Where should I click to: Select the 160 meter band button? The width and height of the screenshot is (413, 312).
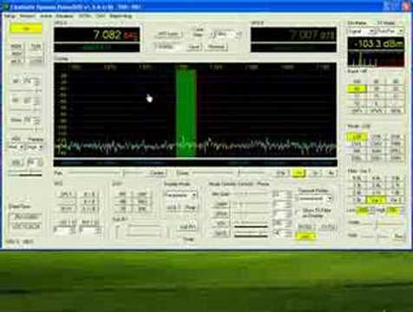357,81
